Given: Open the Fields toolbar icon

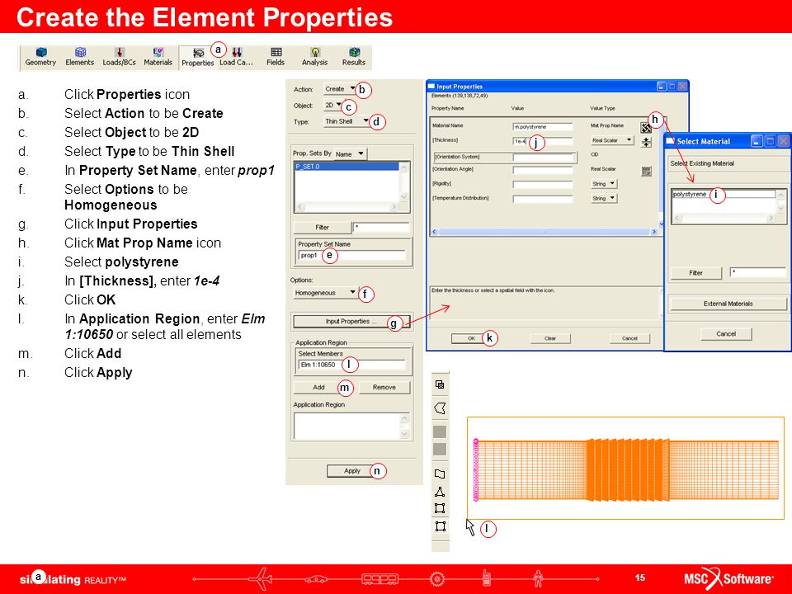Looking at the screenshot, I should tap(276, 57).
